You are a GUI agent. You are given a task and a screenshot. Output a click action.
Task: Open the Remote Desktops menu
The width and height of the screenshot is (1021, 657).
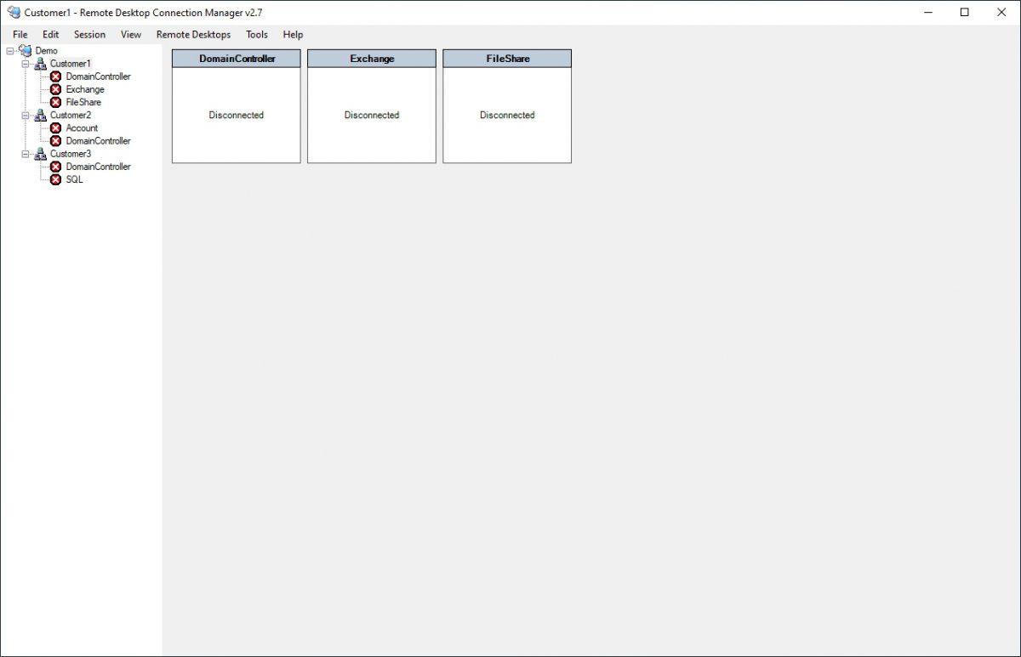191,35
